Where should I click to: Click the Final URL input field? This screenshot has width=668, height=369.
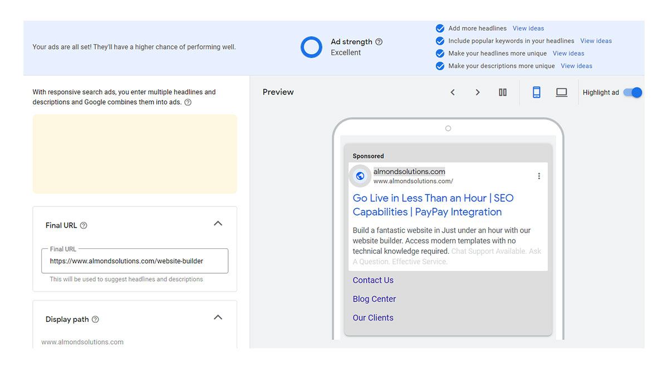click(135, 261)
